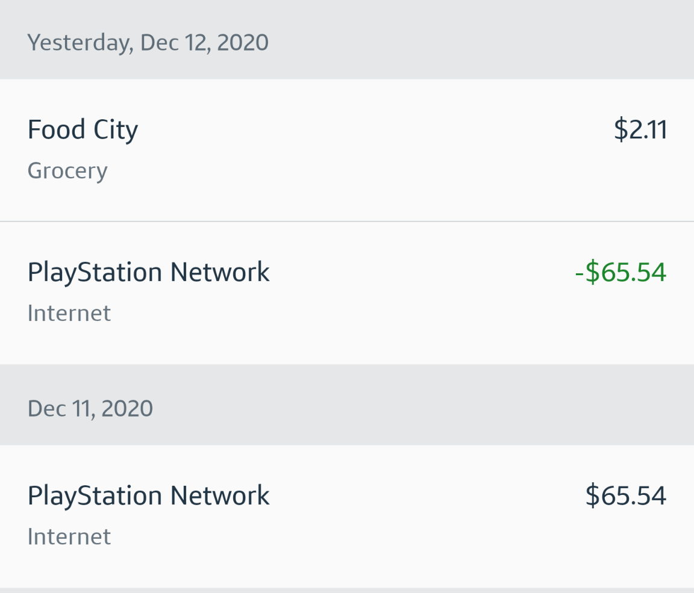The image size is (694, 593).
Task: Tap the Food City merchant name
Action: (x=83, y=130)
